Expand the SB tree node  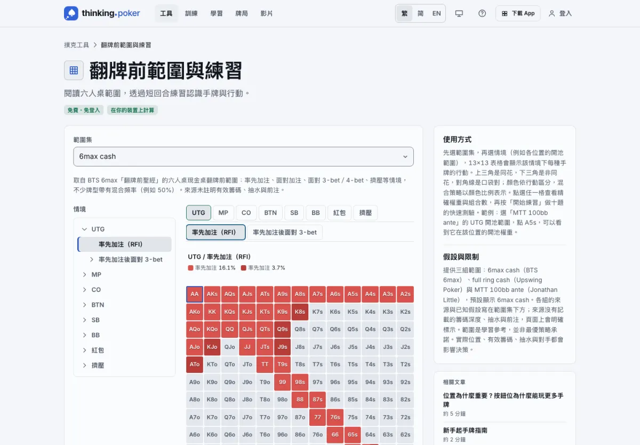(84, 320)
